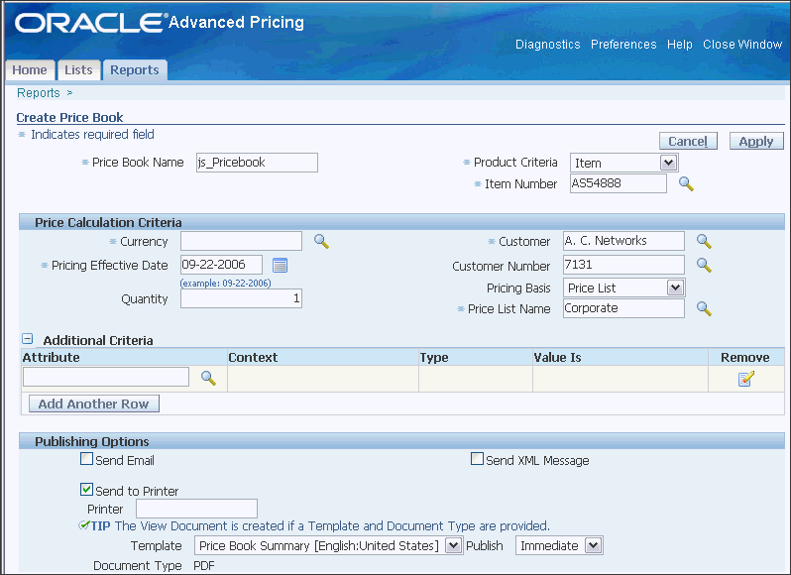This screenshot has height=575, width=791.
Task: Focus the Customer Number field
Action: (x=623, y=265)
